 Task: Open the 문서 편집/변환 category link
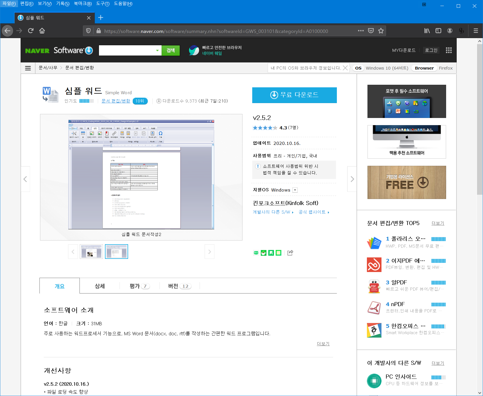[116, 101]
